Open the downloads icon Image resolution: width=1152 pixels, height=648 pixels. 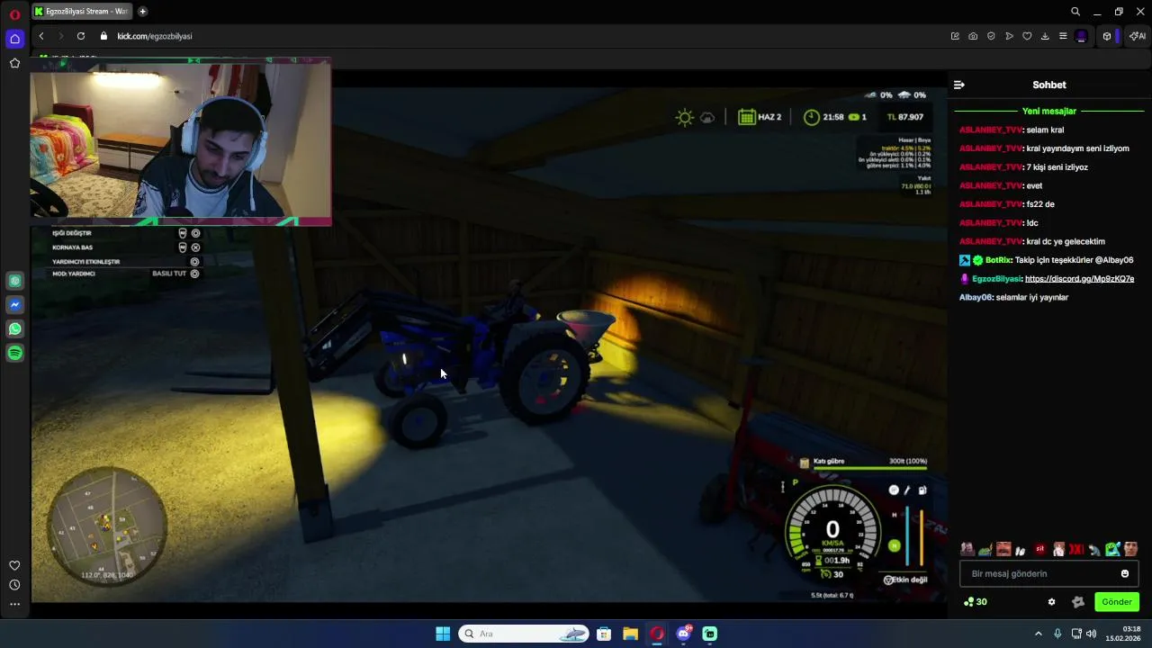pos(1045,36)
